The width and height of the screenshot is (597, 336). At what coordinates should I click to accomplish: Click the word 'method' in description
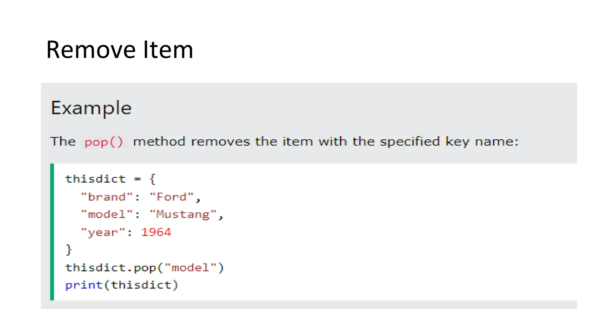point(159,142)
